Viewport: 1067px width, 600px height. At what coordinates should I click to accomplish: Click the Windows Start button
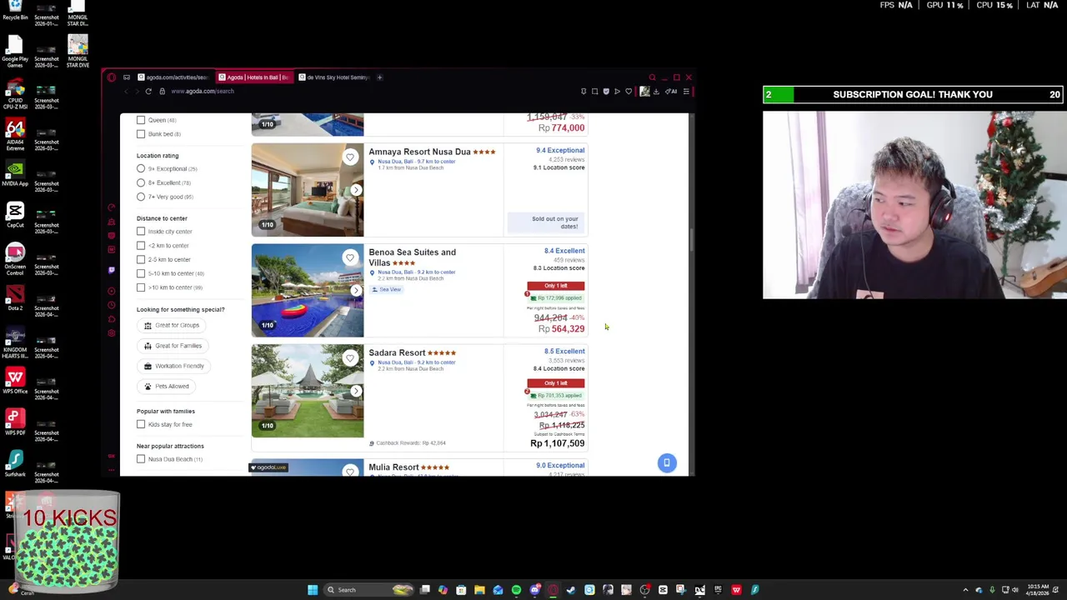[313, 590]
